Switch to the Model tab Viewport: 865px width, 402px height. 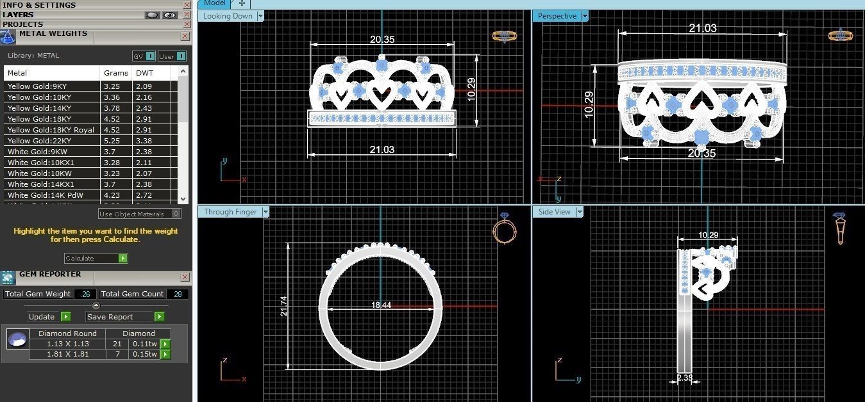(214, 3)
